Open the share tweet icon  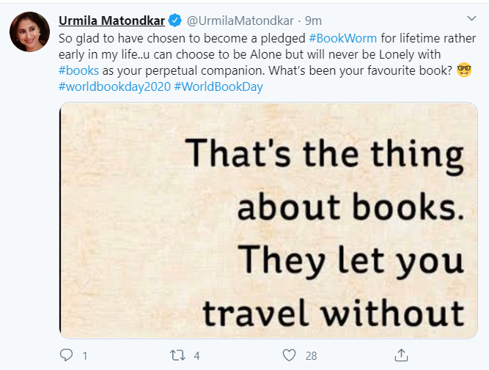pos(401,355)
